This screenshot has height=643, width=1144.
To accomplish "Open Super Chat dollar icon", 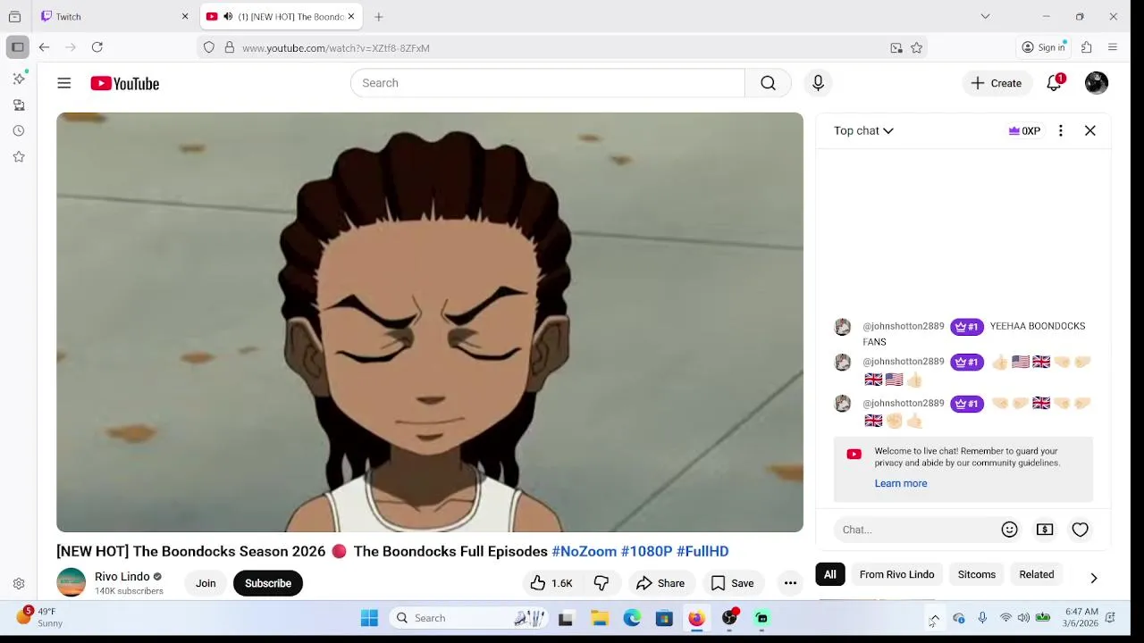I will 1045,530.
